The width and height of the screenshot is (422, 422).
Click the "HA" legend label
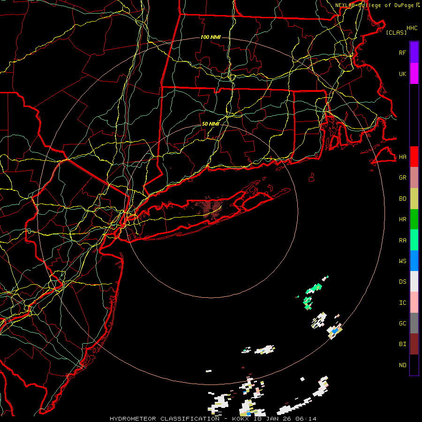pos(402,157)
